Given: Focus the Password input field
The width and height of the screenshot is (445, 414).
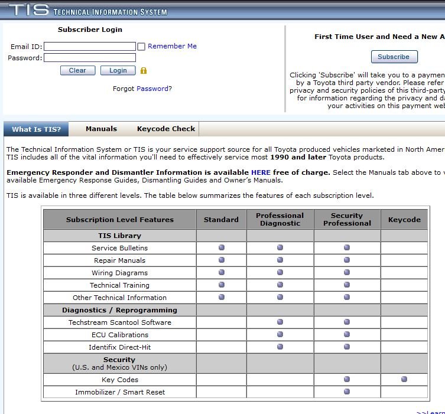Looking at the screenshot, I should point(90,58).
